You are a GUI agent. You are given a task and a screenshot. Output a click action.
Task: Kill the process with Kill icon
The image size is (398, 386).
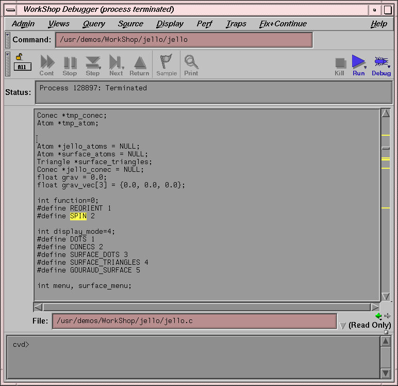(x=340, y=65)
